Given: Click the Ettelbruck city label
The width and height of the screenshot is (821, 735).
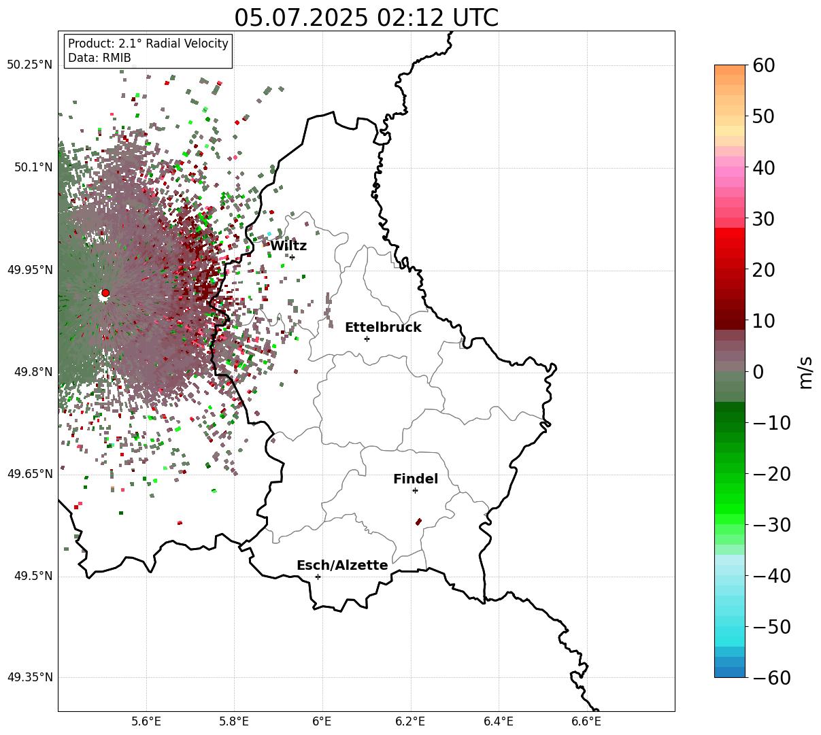Looking at the screenshot, I should tap(383, 328).
